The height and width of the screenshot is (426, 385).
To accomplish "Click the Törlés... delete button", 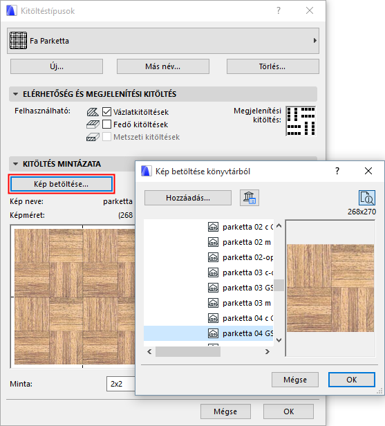I will 272,66.
